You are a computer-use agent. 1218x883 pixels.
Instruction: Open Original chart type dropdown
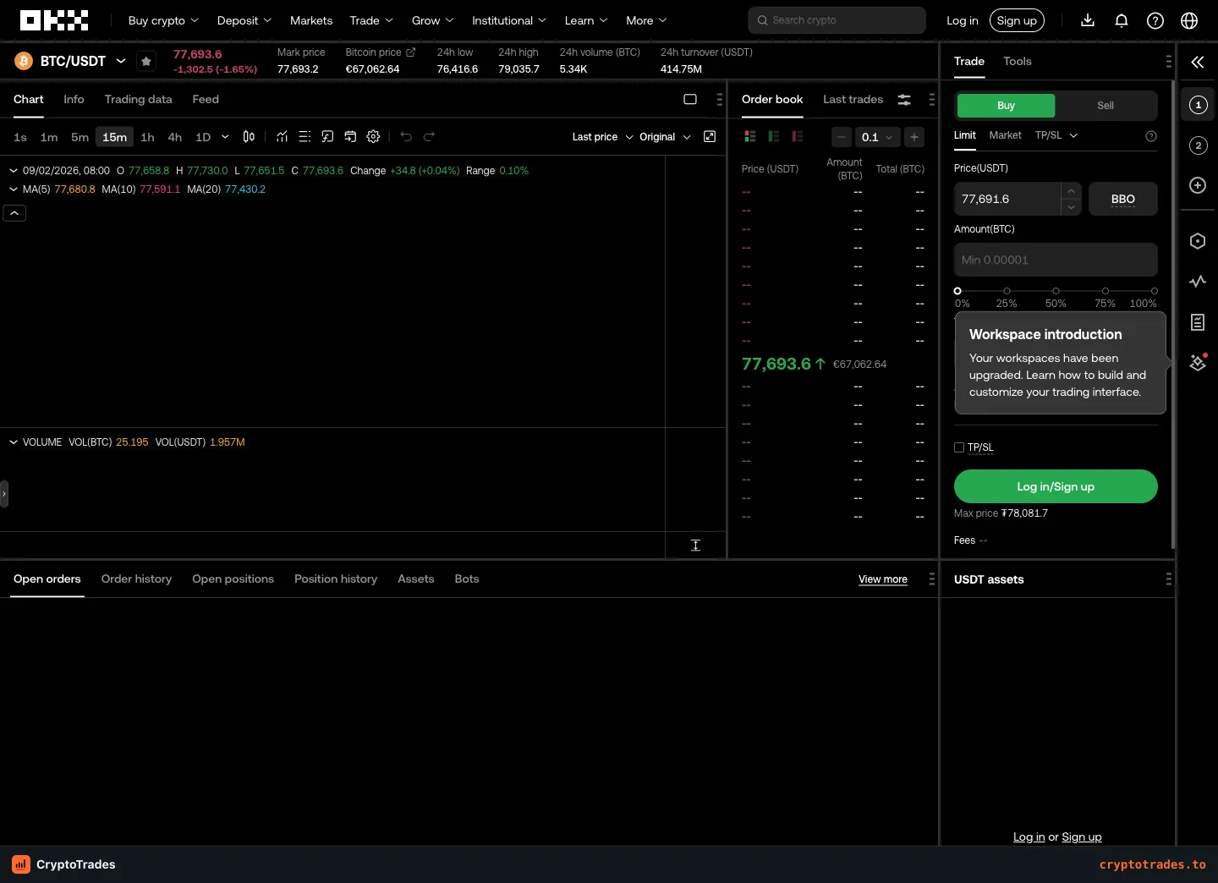click(665, 137)
